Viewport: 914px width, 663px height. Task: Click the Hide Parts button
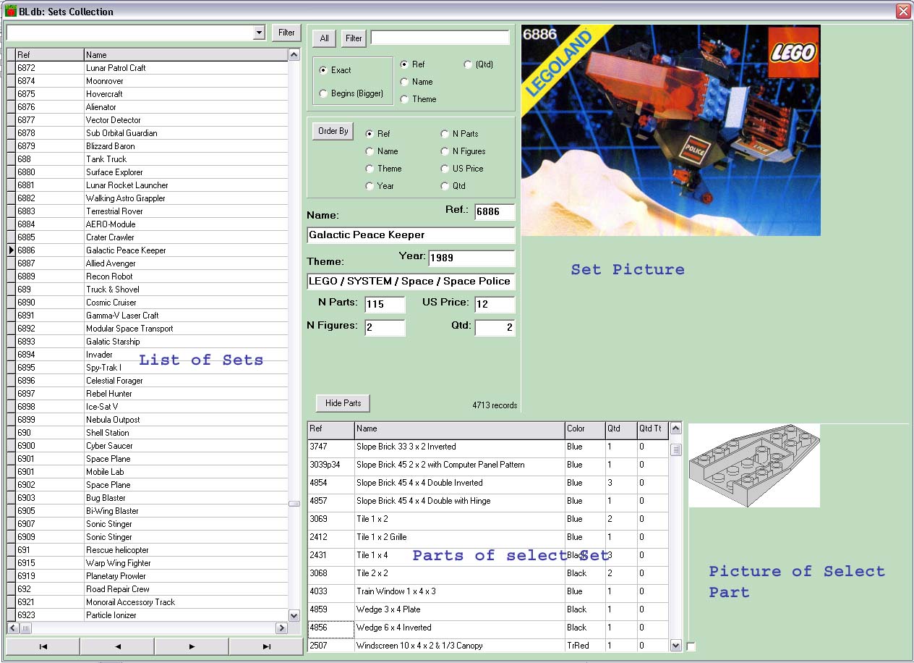click(x=343, y=403)
